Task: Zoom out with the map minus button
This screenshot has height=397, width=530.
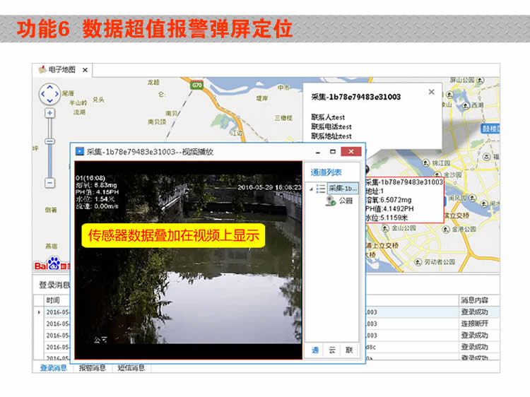Action: pos(49,183)
